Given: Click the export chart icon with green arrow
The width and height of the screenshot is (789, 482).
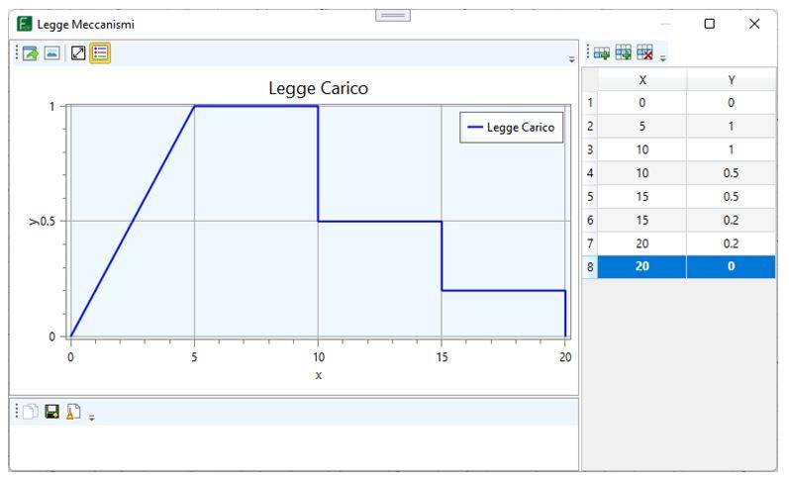Looking at the screenshot, I should [30, 52].
